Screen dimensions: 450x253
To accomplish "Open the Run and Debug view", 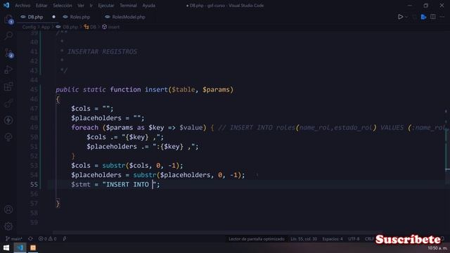I will click(x=8, y=70).
